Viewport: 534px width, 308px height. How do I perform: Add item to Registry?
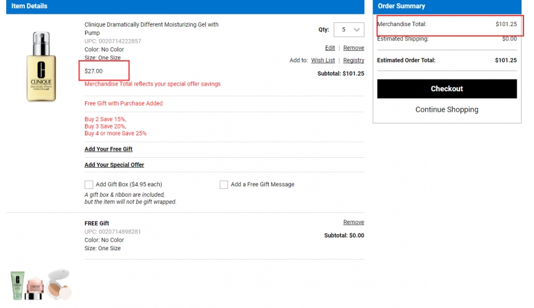tap(354, 60)
